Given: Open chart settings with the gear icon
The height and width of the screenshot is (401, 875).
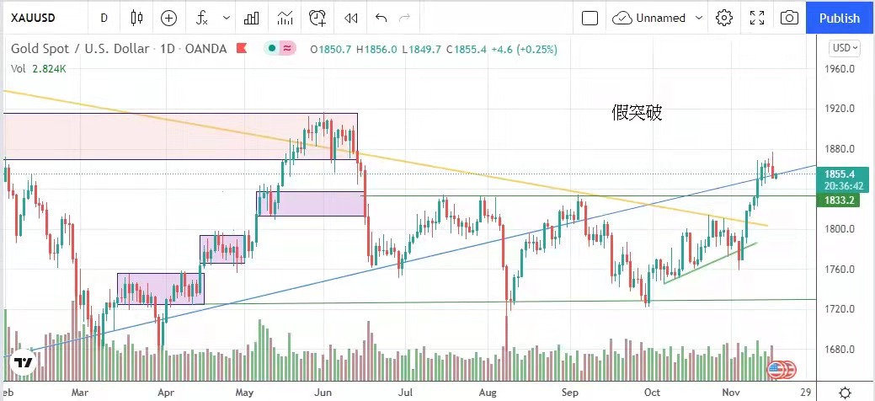Looking at the screenshot, I should click(x=724, y=18).
